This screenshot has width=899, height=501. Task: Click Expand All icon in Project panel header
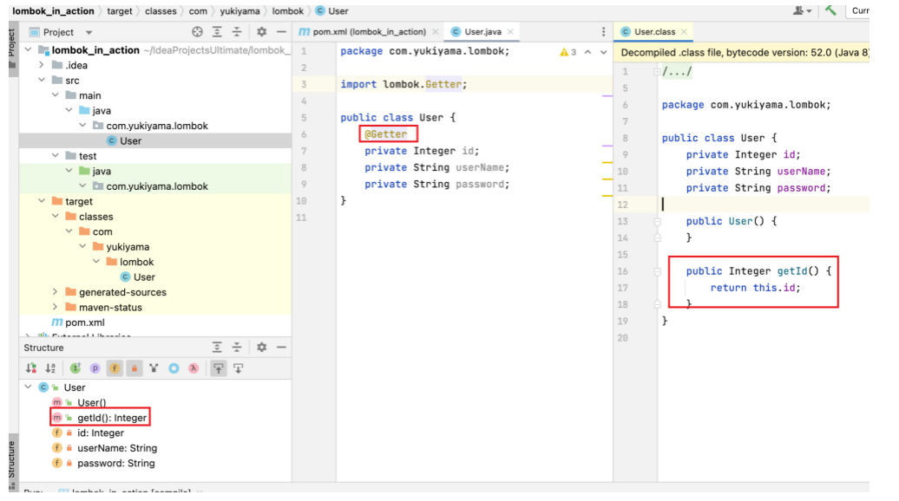(x=217, y=32)
